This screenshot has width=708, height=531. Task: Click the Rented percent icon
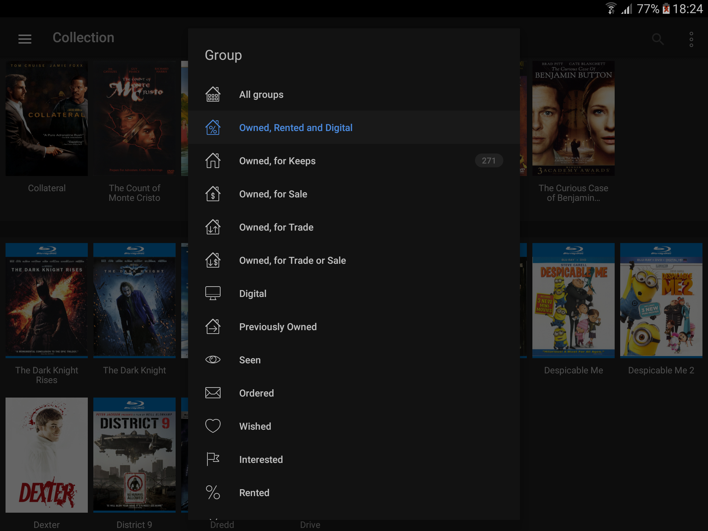pos(213,492)
